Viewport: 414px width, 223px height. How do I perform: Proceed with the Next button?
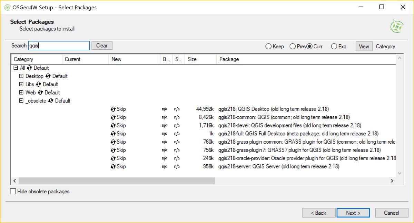[353, 213]
